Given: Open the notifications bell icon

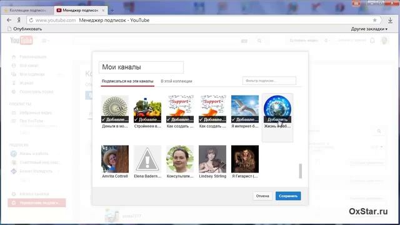Looking at the screenshot, I should pyautogui.click(x=372, y=40).
